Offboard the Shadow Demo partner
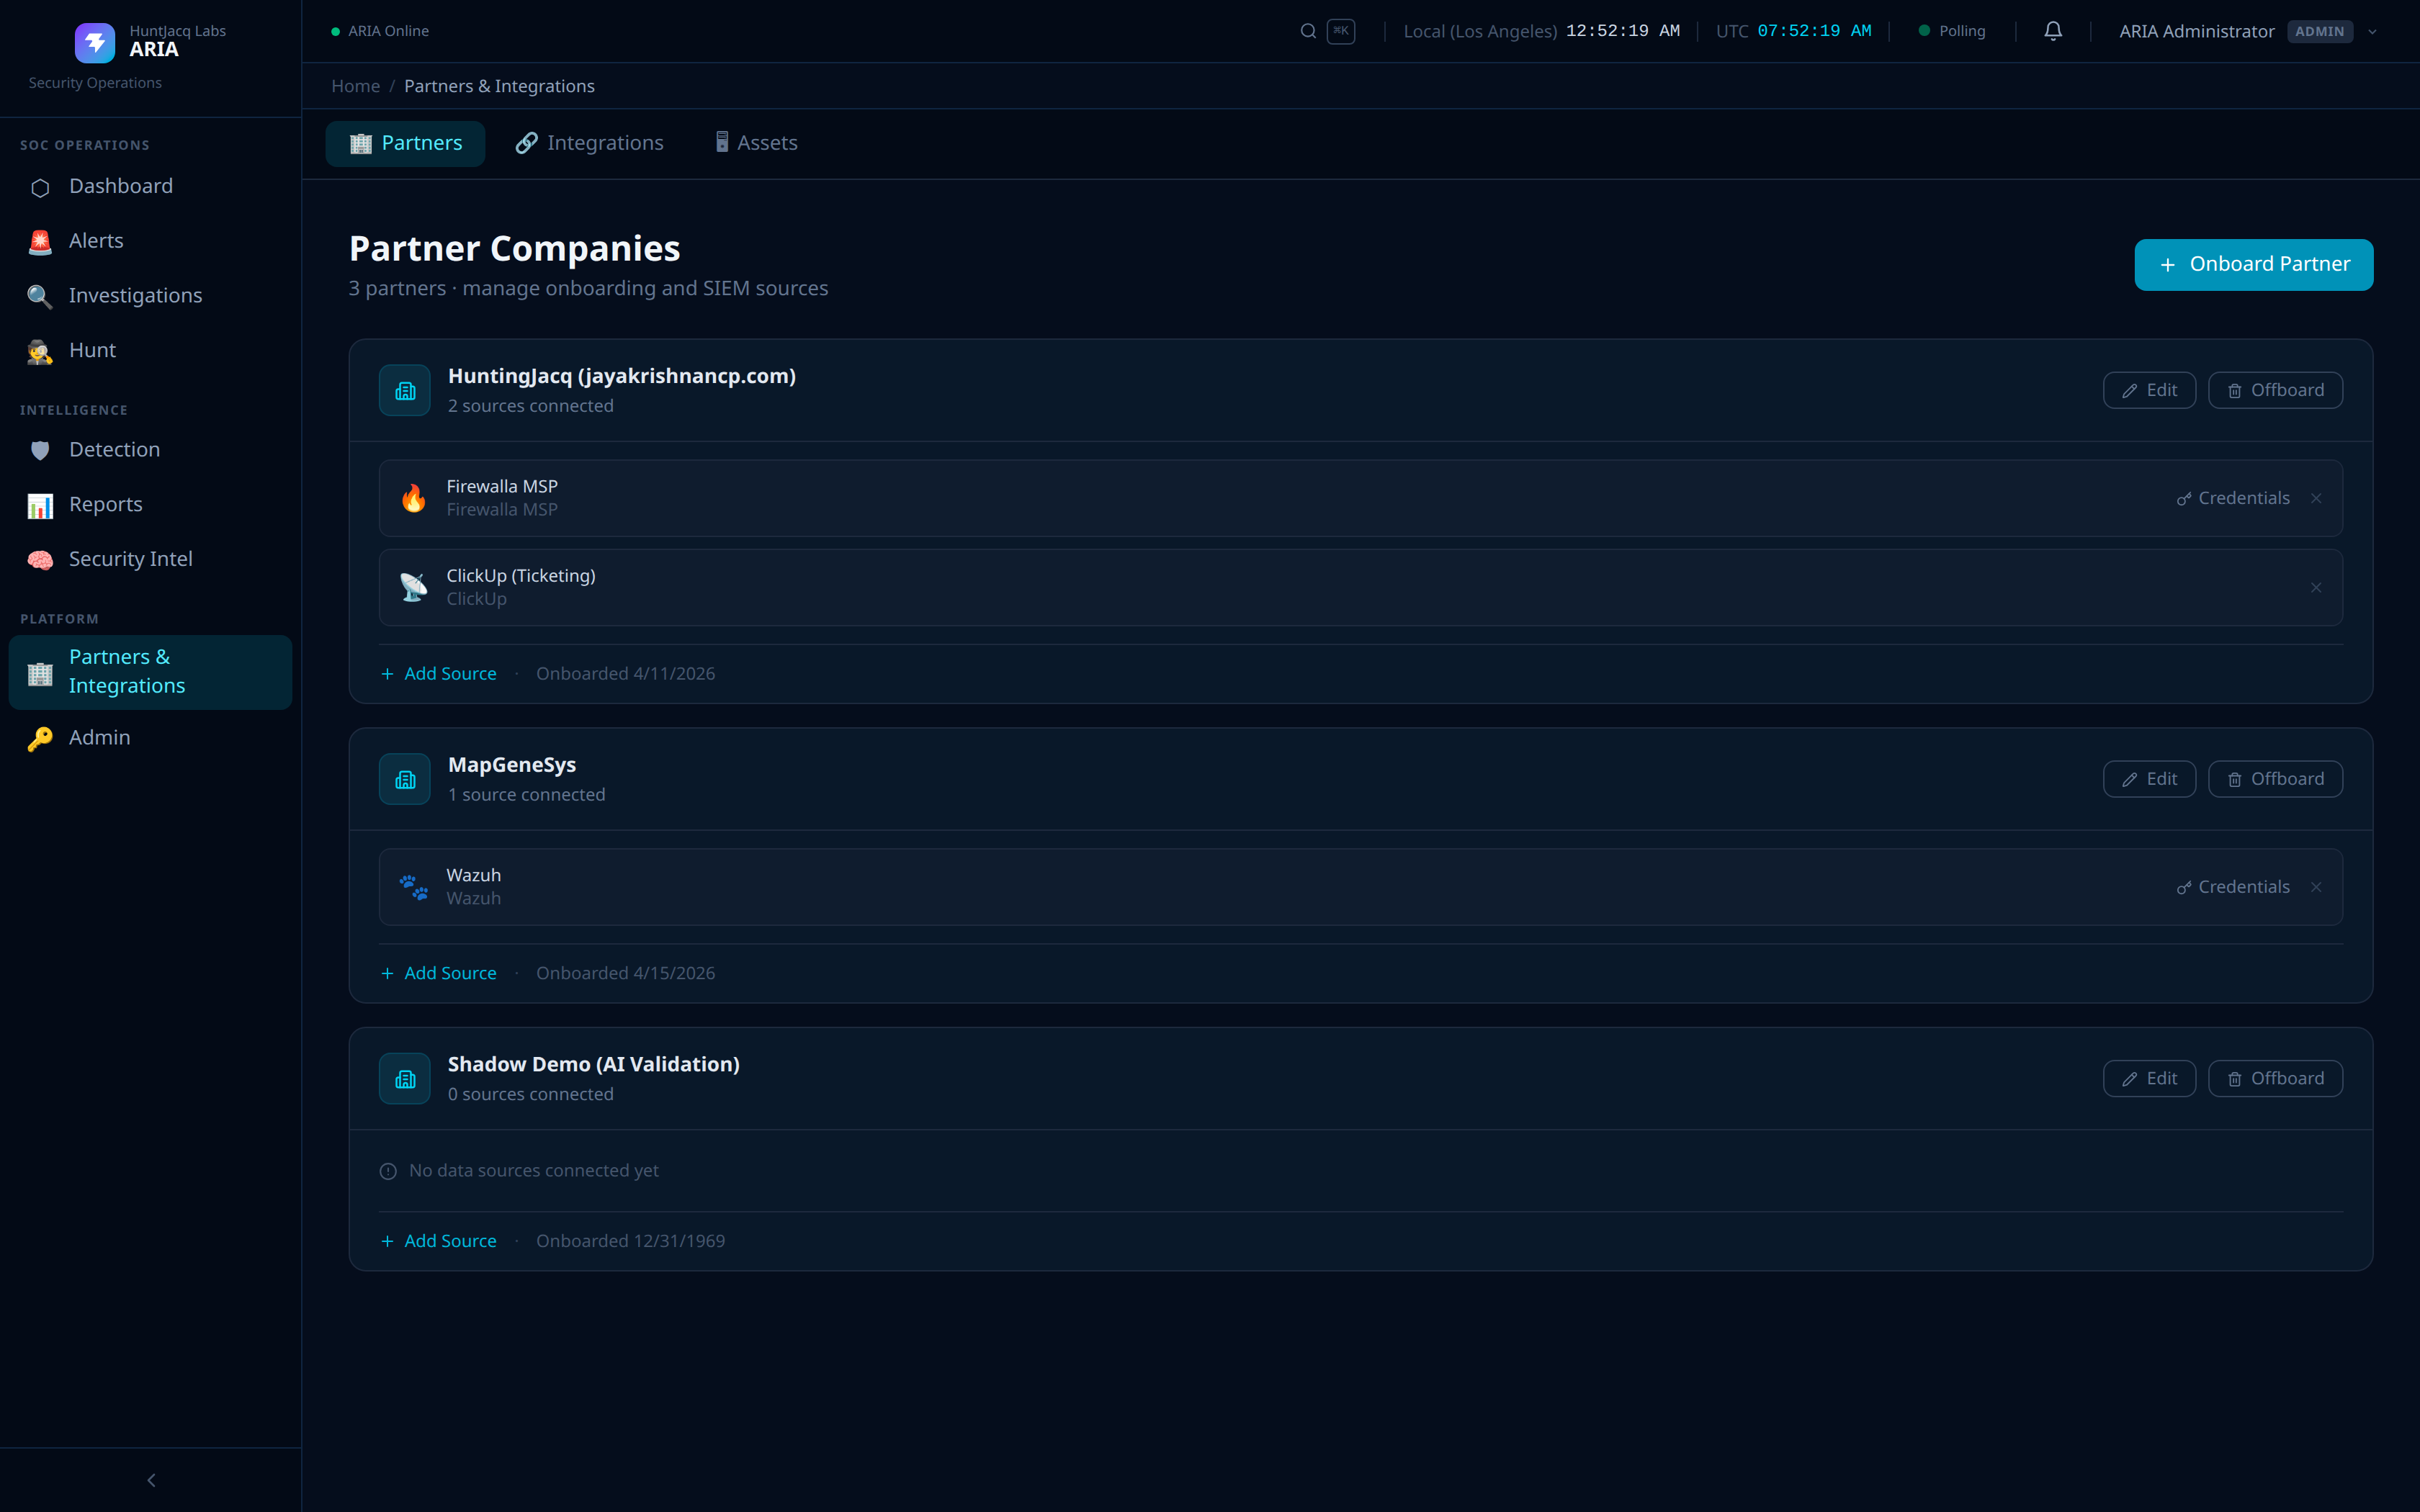This screenshot has height=1512, width=2420. click(x=2275, y=1078)
